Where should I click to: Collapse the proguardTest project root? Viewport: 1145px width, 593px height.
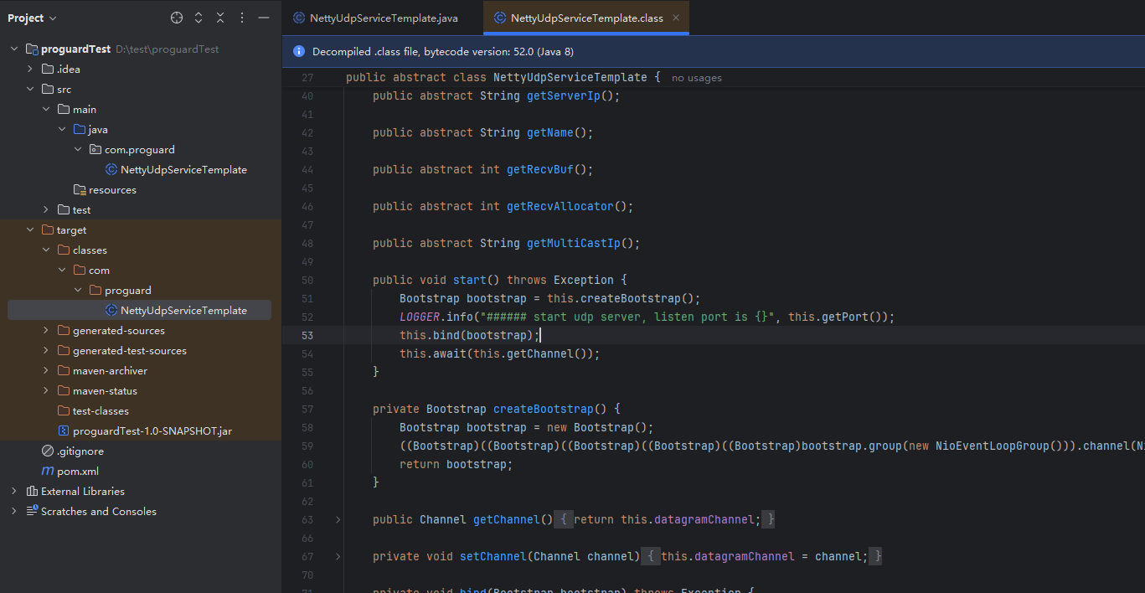pos(14,49)
